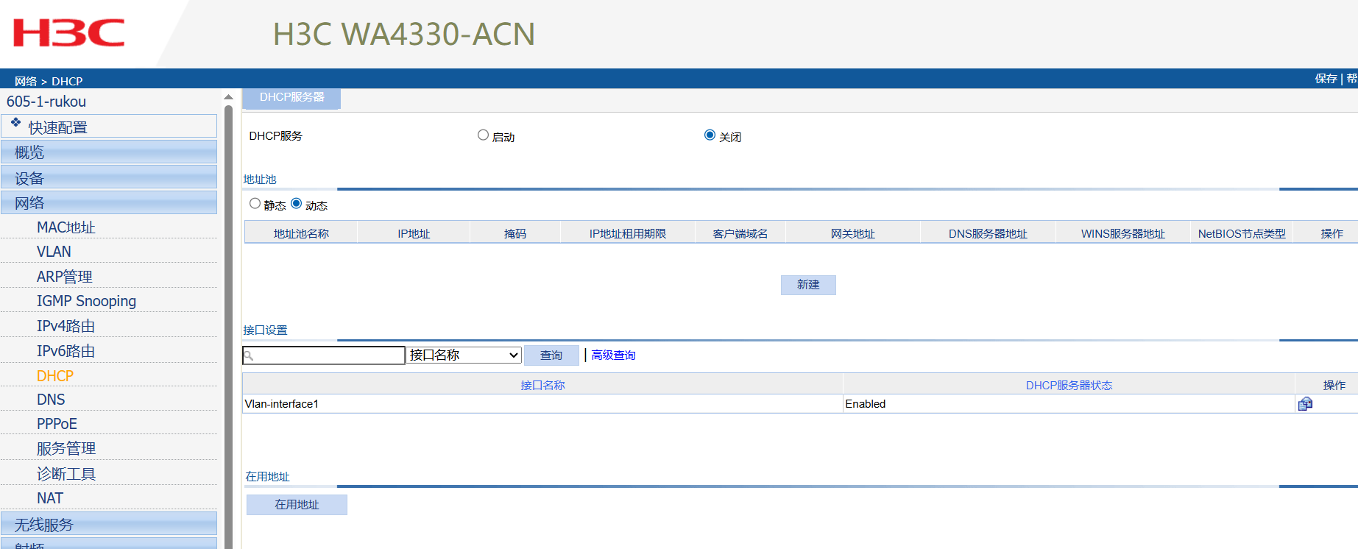
Task: Click the interface search input field
Action: point(324,355)
